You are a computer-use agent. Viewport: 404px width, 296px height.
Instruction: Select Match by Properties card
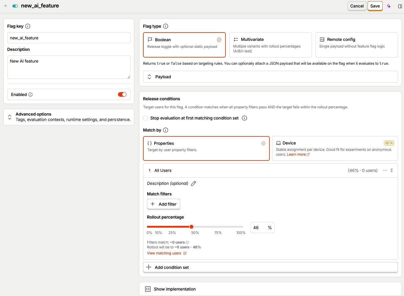[x=206, y=148]
